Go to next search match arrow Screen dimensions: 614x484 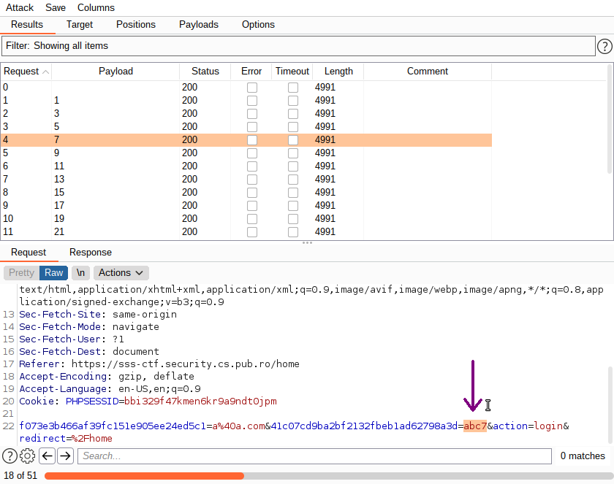[65, 456]
